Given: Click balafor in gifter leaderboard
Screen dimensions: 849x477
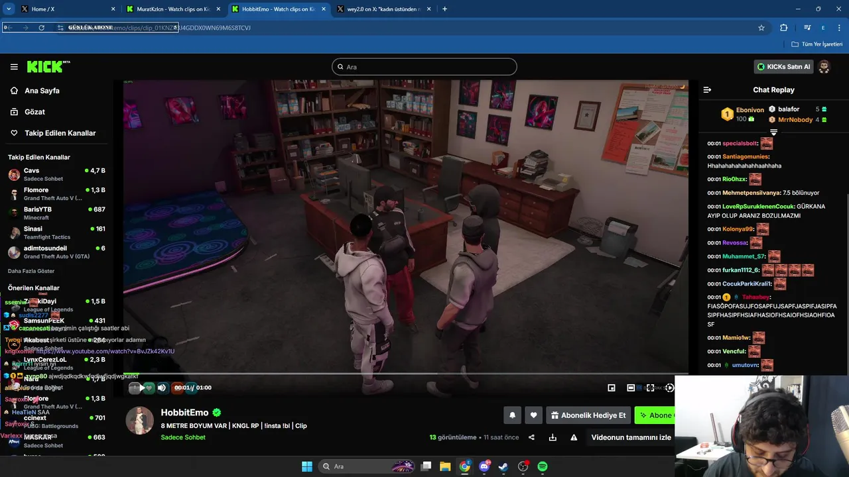Looking at the screenshot, I should pyautogui.click(x=797, y=109).
